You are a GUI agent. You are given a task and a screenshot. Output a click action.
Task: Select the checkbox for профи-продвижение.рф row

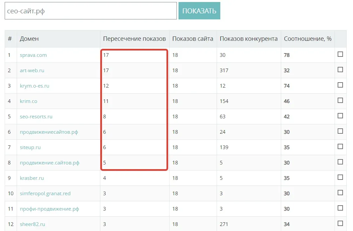coord(340,208)
